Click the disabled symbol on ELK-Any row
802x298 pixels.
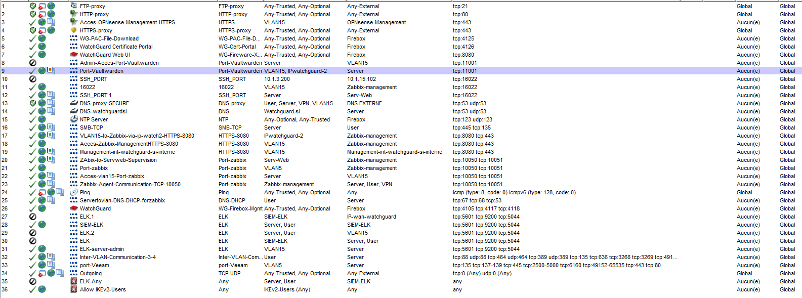coord(33,281)
